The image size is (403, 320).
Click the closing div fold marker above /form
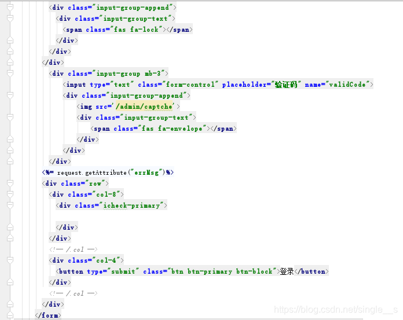tap(10, 304)
